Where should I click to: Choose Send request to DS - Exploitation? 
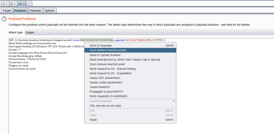pos(110,73)
